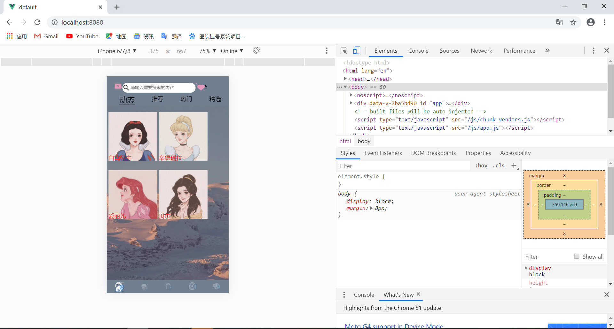Screen dimensions: 614x329
Task: Switch to the Sources tab
Action: 449,51
